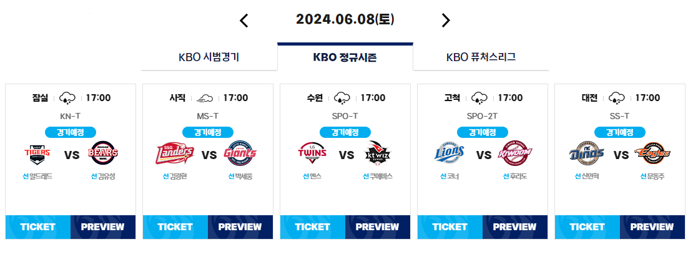Switch to KBO 퓨처스리그 tab
Image resolution: width=693 pixels, height=272 pixels.
(x=481, y=57)
